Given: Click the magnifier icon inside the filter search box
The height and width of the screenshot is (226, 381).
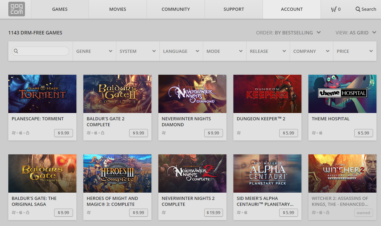Looking at the screenshot, I should pos(16,51).
